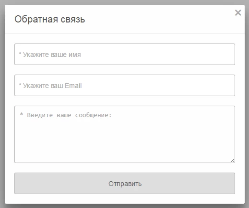Click the asterisk in the name placeholder
The height and width of the screenshot is (208, 249).
click(x=20, y=54)
